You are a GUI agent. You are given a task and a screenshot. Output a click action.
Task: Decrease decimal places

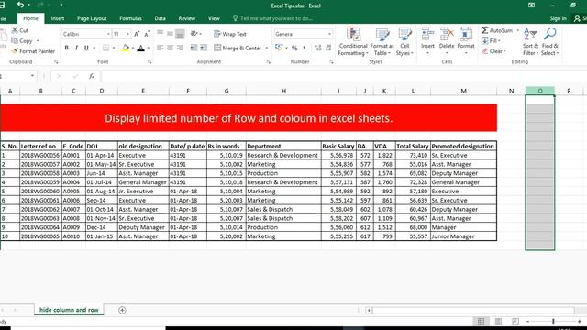click(x=328, y=48)
